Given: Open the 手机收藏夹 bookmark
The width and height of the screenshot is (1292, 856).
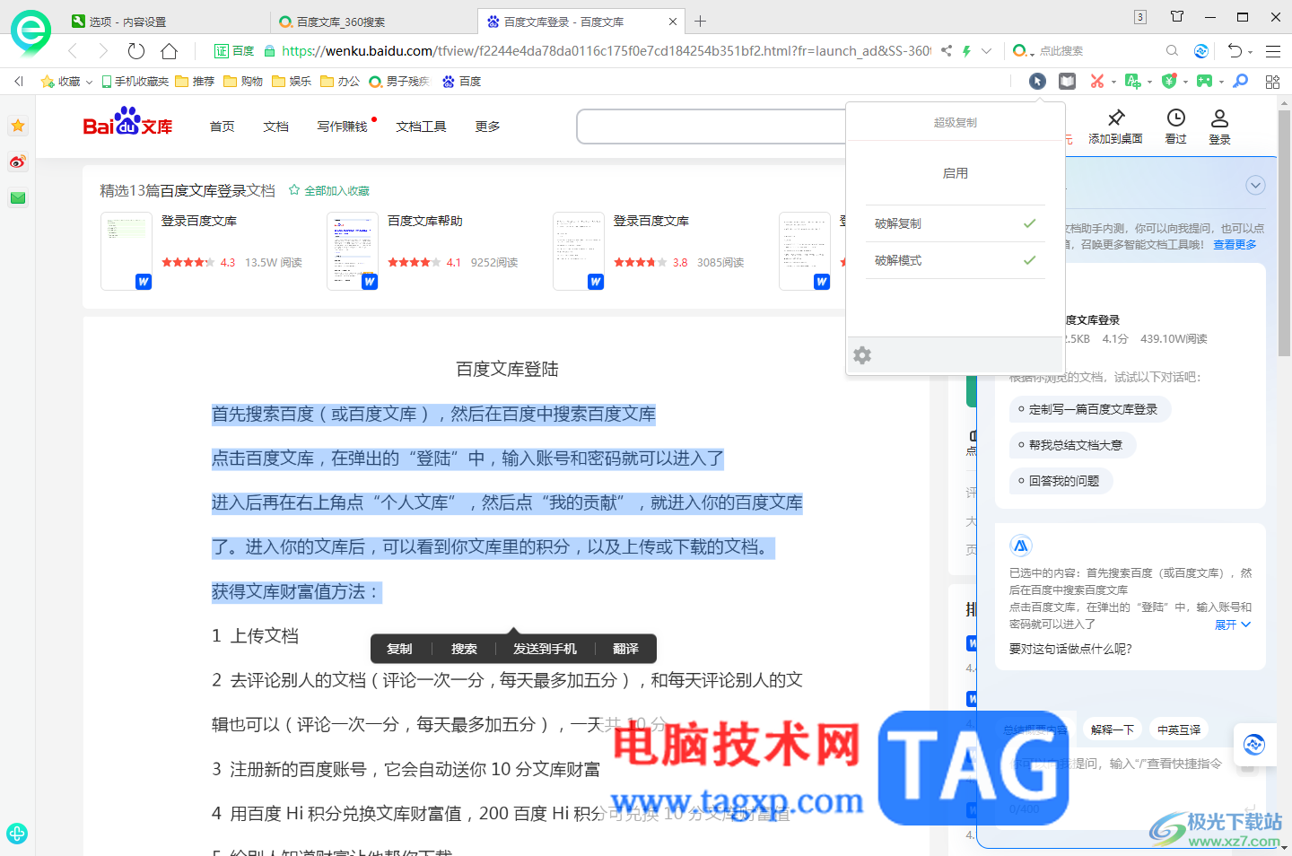Looking at the screenshot, I should tap(135, 81).
